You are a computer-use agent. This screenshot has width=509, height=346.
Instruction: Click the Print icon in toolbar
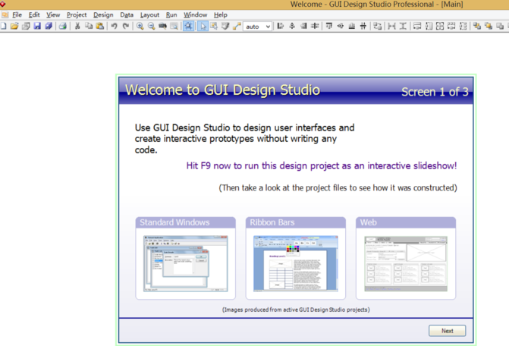(63, 27)
